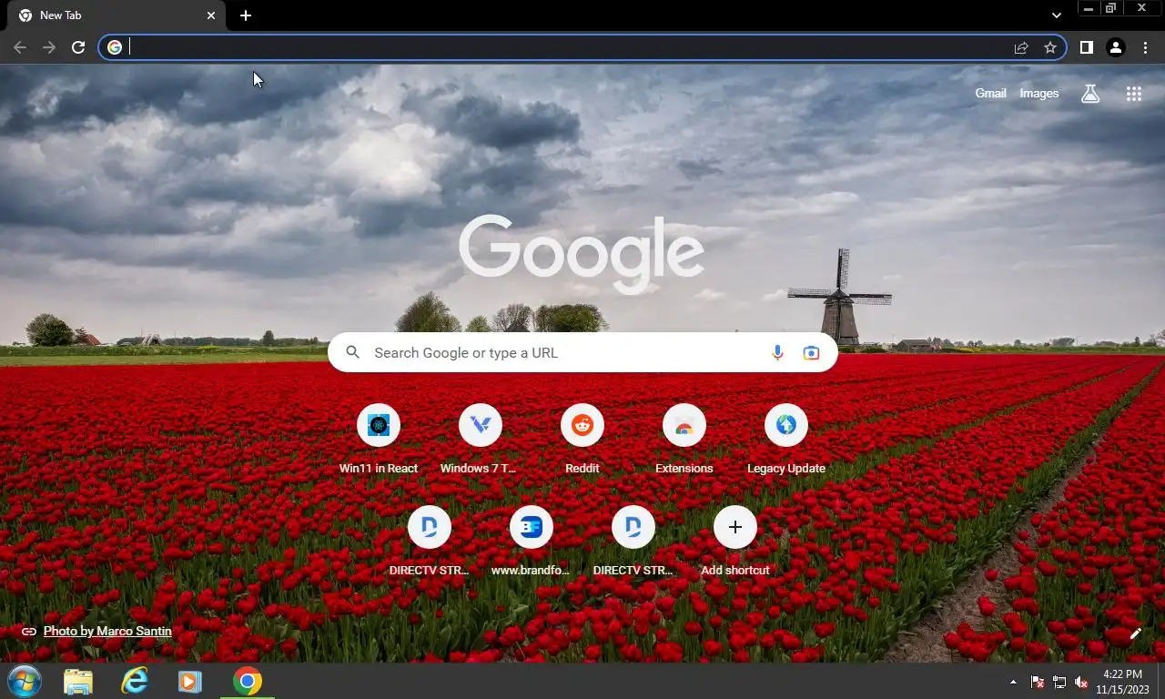Open the Reddit shortcut
Screen dimensions: 1165x699
pos(582,440)
